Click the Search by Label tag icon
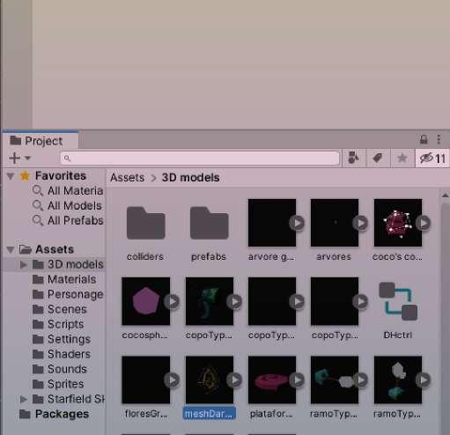Viewport: 450px width, 435px height. click(378, 159)
